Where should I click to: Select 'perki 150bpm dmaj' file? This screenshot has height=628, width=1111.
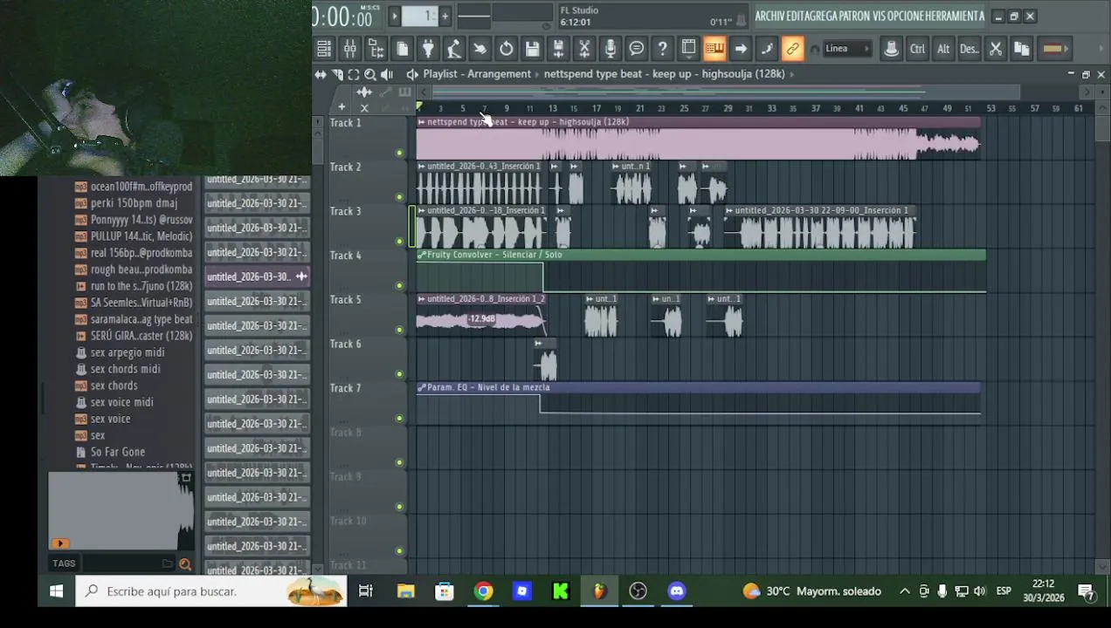click(134, 203)
